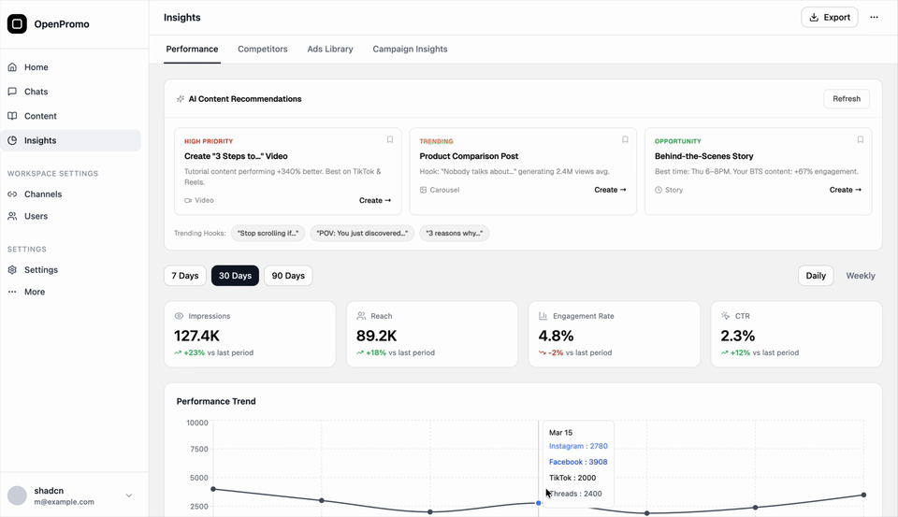Screen dimensions: 898x517
Task: Select the "Stop scrolling if..." trending hook
Action: coord(268,233)
